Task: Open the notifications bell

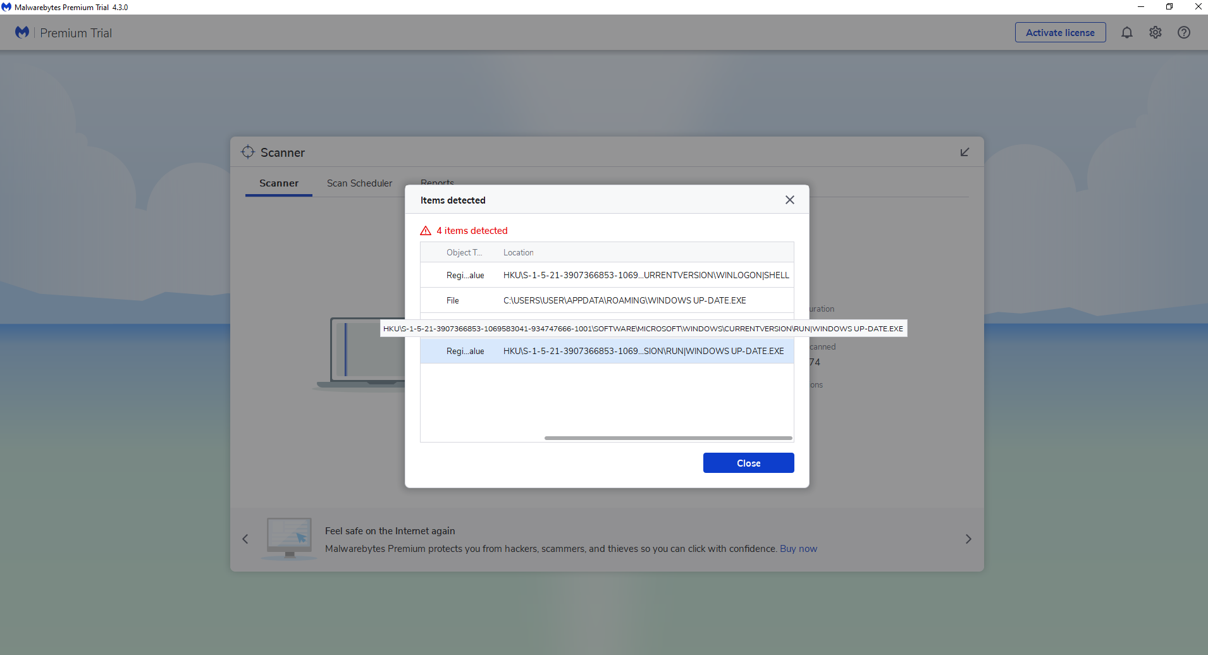Action: pyautogui.click(x=1127, y=32)
